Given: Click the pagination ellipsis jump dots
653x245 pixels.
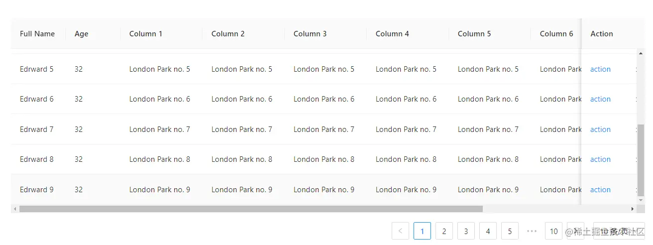Looking at the screenshot, I should coord(532,231).
